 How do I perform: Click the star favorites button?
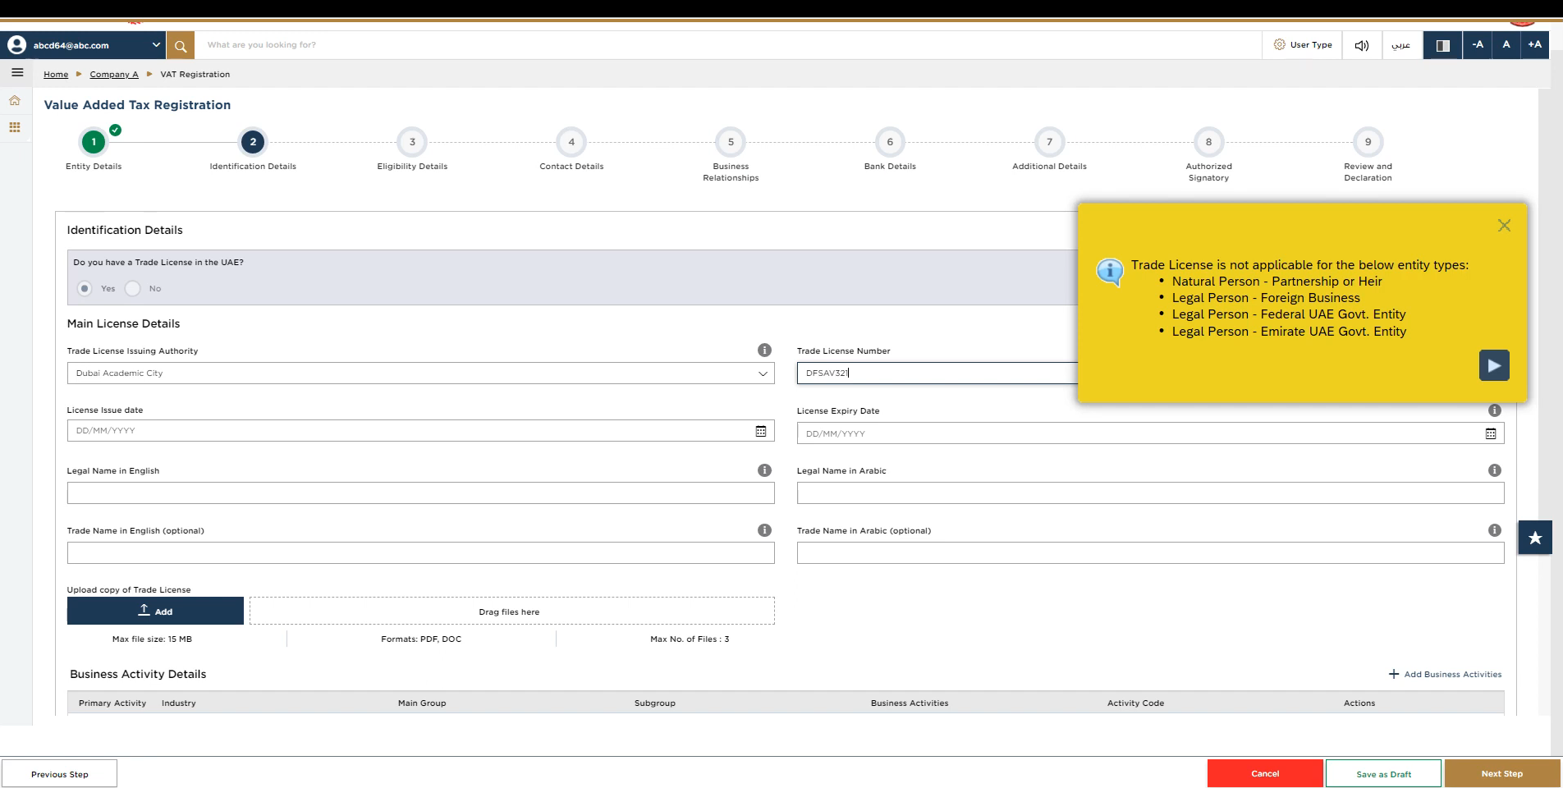click(1535, 538)
